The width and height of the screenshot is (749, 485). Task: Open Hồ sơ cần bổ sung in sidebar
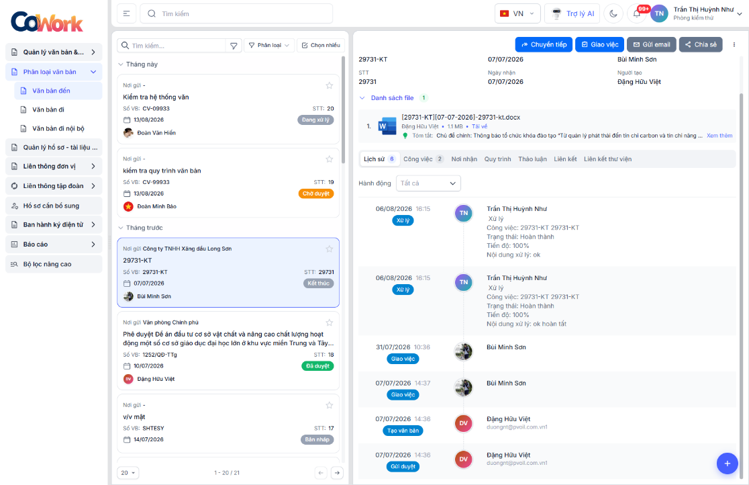click(x=54, y=206)
